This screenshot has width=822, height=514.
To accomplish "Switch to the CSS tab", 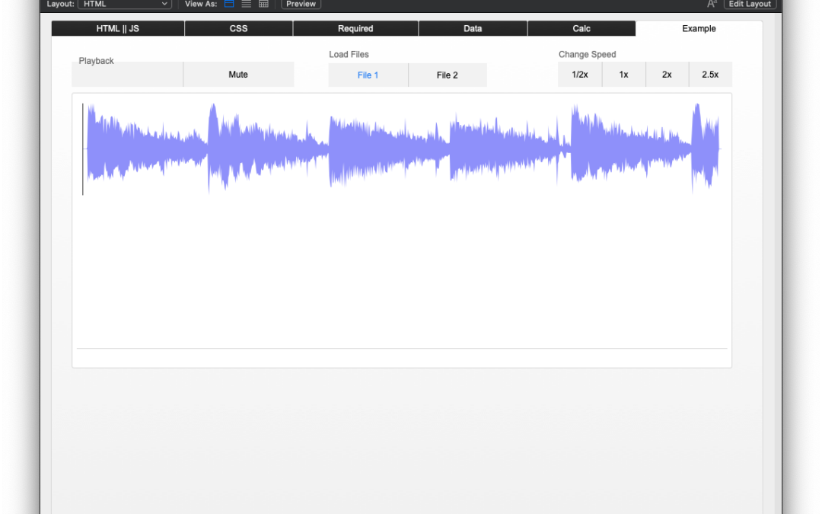I will [x=238, y=28].
